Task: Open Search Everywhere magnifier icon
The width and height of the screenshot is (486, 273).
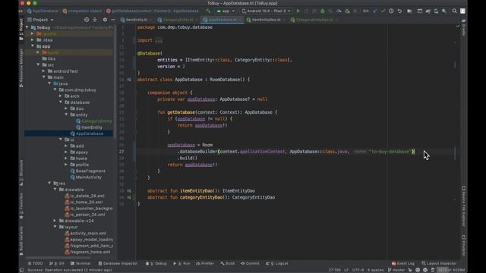Action: coord(454,11)
